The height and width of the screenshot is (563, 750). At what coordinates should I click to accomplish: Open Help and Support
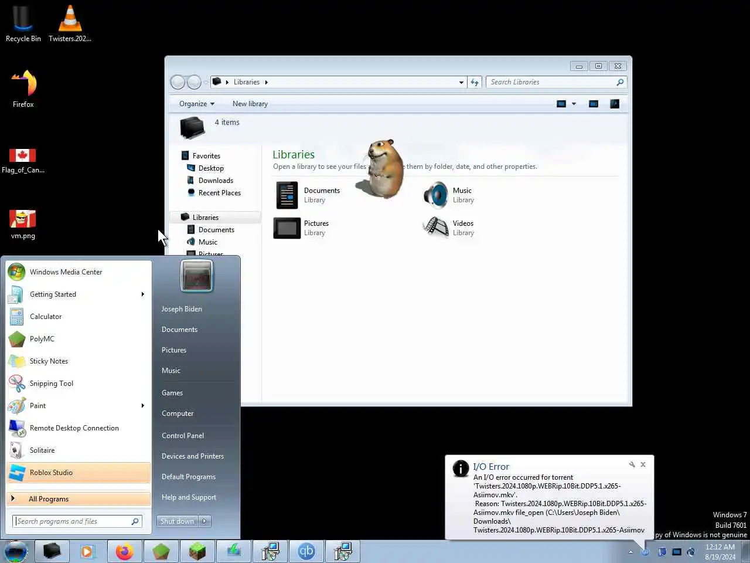(x=189, y=497)
